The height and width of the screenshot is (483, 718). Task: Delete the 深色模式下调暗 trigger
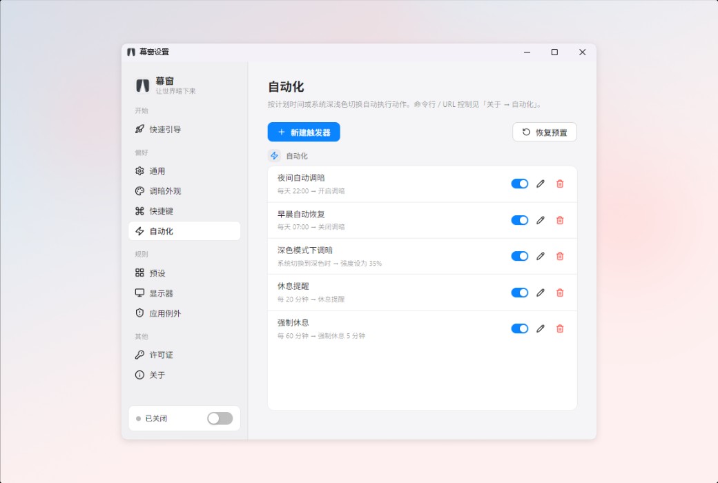coord(560,256)
